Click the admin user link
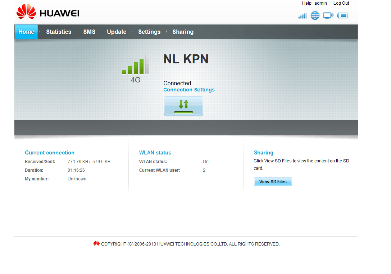Viewport: 391px width, 274px height. click(x=321, y=3)
